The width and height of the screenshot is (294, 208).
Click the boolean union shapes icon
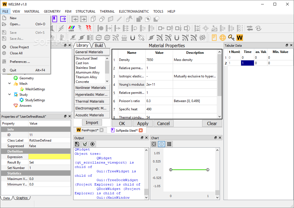139,19
